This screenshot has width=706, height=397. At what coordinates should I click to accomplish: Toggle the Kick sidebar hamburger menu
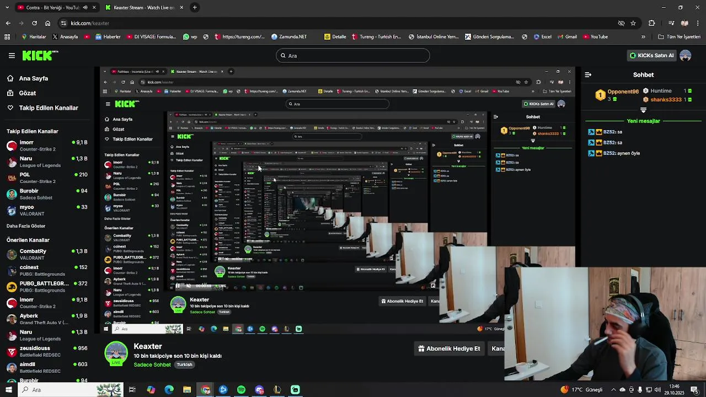(x=12, y=56)
